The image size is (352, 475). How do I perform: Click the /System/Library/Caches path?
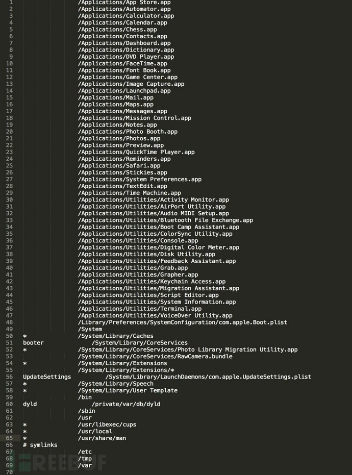[x=115, y=336]
